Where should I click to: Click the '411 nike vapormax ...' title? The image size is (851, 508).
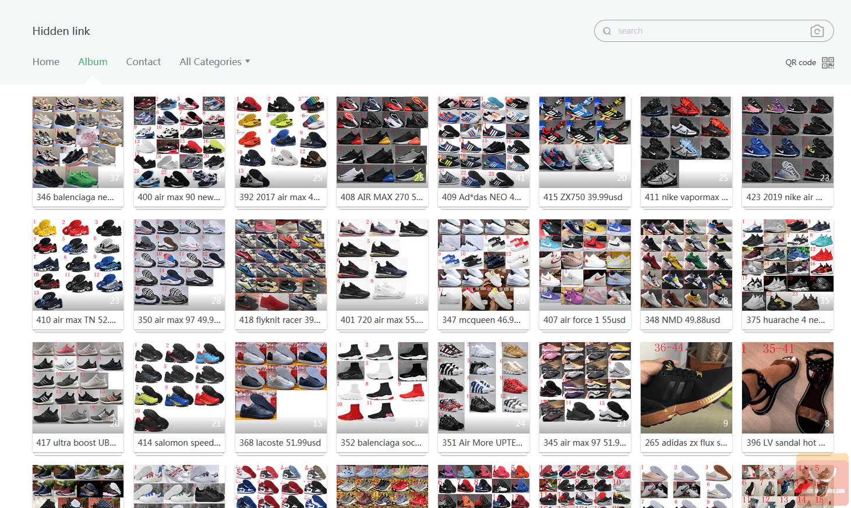click(x=686, y=197)
